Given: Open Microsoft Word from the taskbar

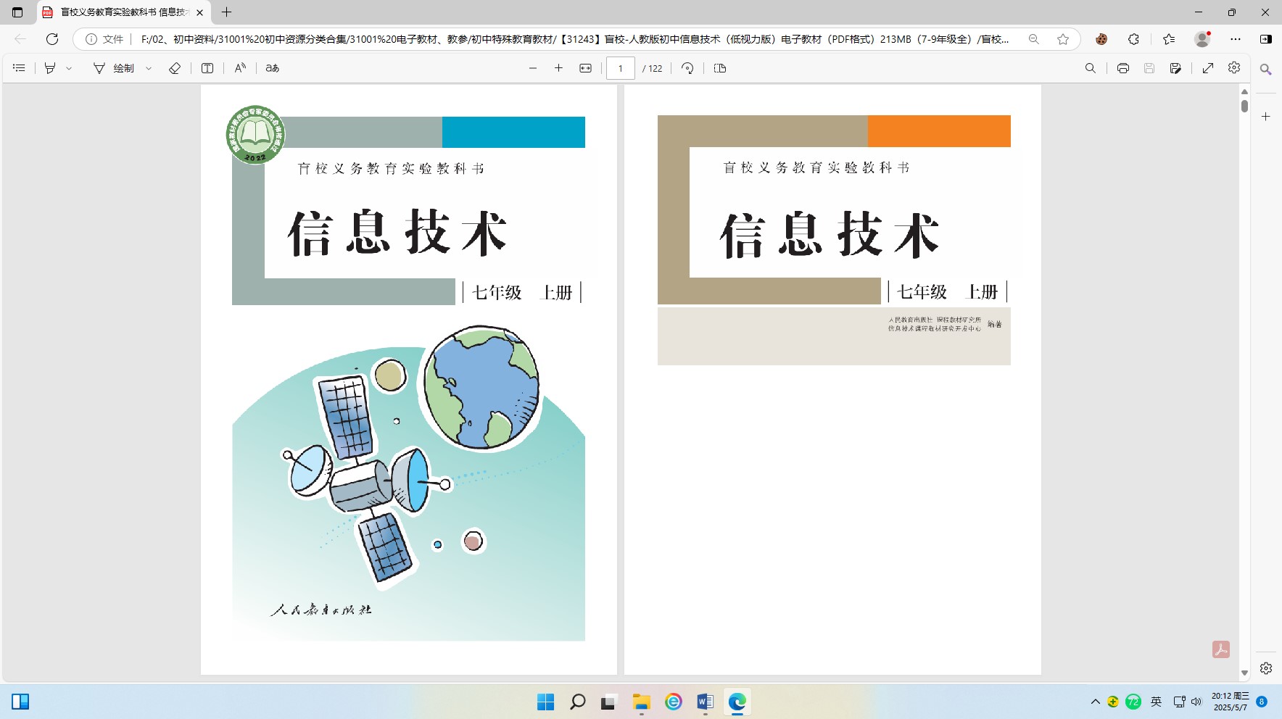Looking at the screenshot, I should click(x=705, y=702).
